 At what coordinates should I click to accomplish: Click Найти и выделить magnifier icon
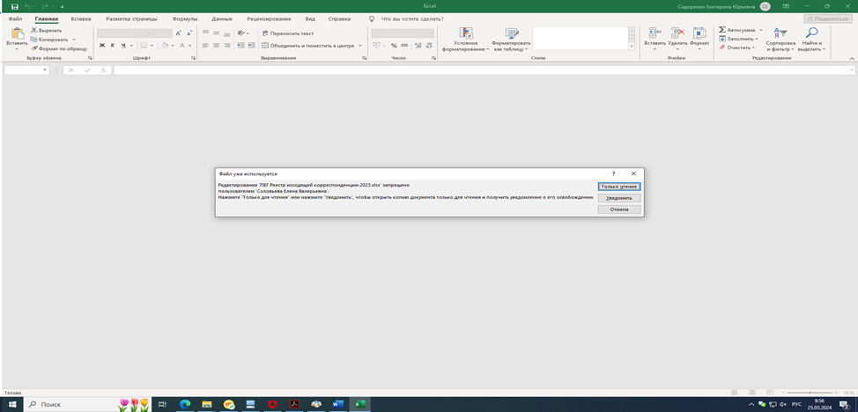coord(812,33)
